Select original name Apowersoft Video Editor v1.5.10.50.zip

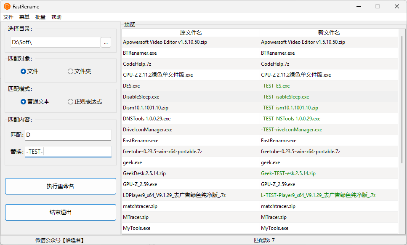tap(165, 42)
